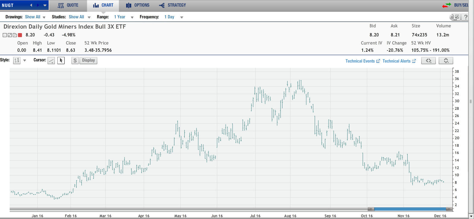Select the pointer cursor tool
Image resolution: width=474 pixels, height=219 pixels.
61,60
